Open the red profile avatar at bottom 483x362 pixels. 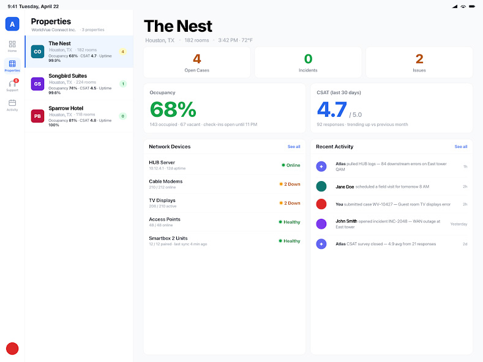tap(12, 349)
